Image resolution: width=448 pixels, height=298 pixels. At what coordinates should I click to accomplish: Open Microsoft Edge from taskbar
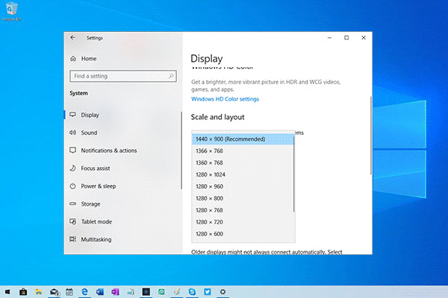[84, 292]
